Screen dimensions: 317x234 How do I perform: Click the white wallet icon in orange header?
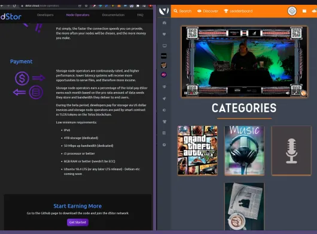(304, 11)
